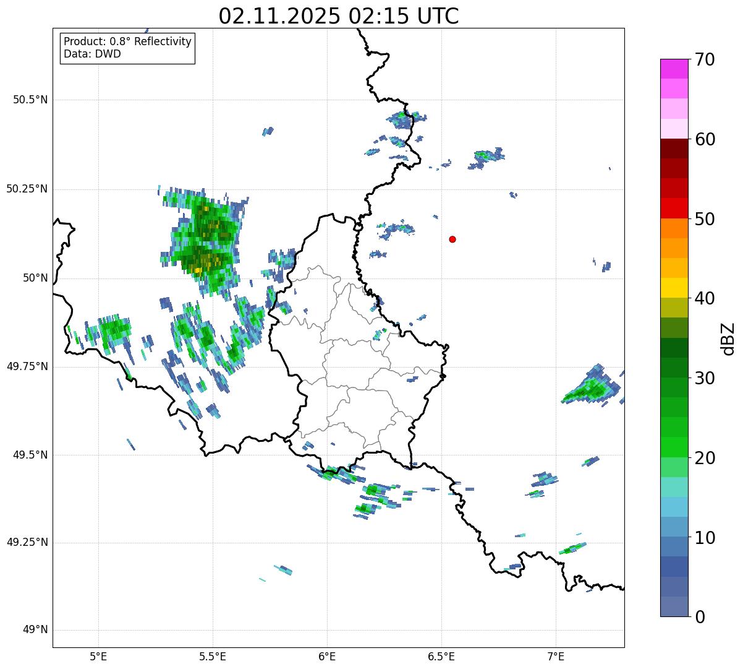Click the Product: 0.8° Reflectivity label
The height and width of the screenshot is (669, 743).
(x=128, y=41)
